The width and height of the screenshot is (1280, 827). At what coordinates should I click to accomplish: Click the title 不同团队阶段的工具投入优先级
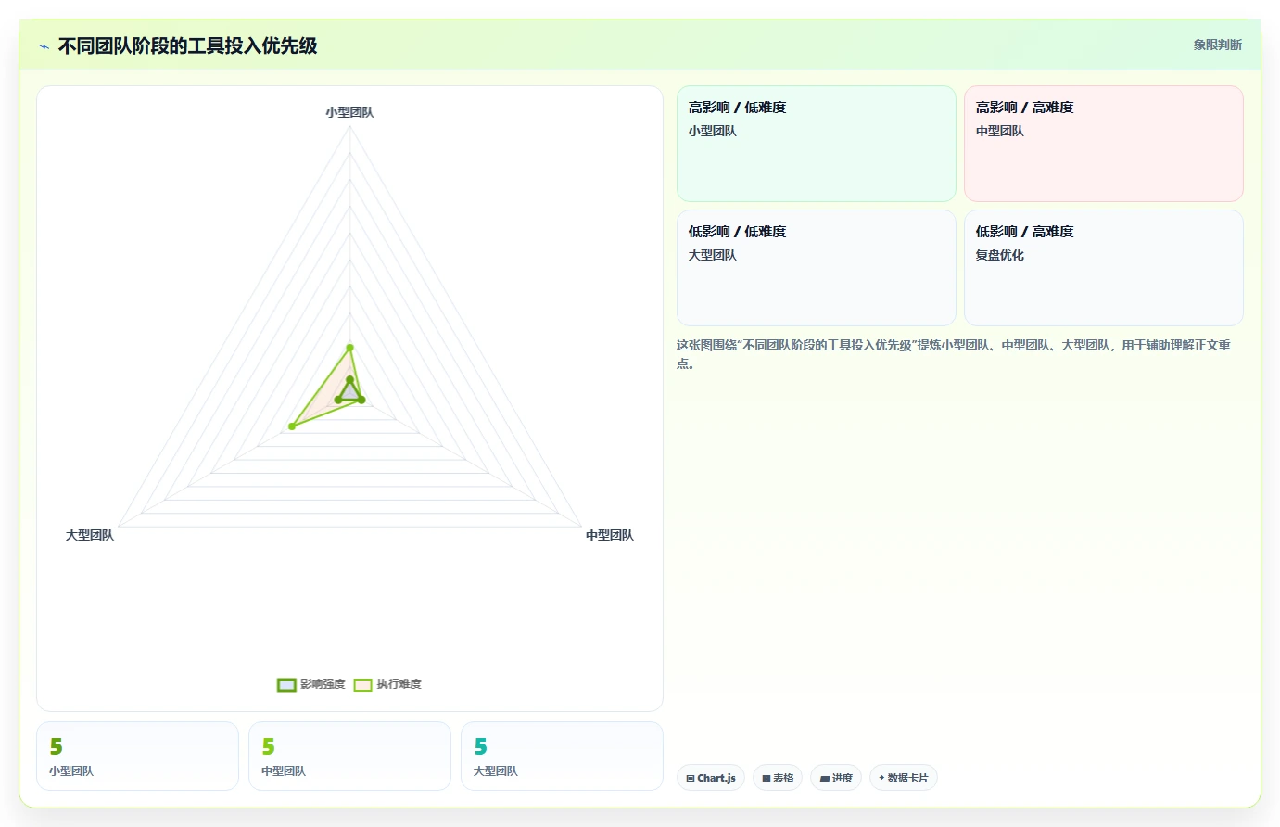click(x=188, y=46)
